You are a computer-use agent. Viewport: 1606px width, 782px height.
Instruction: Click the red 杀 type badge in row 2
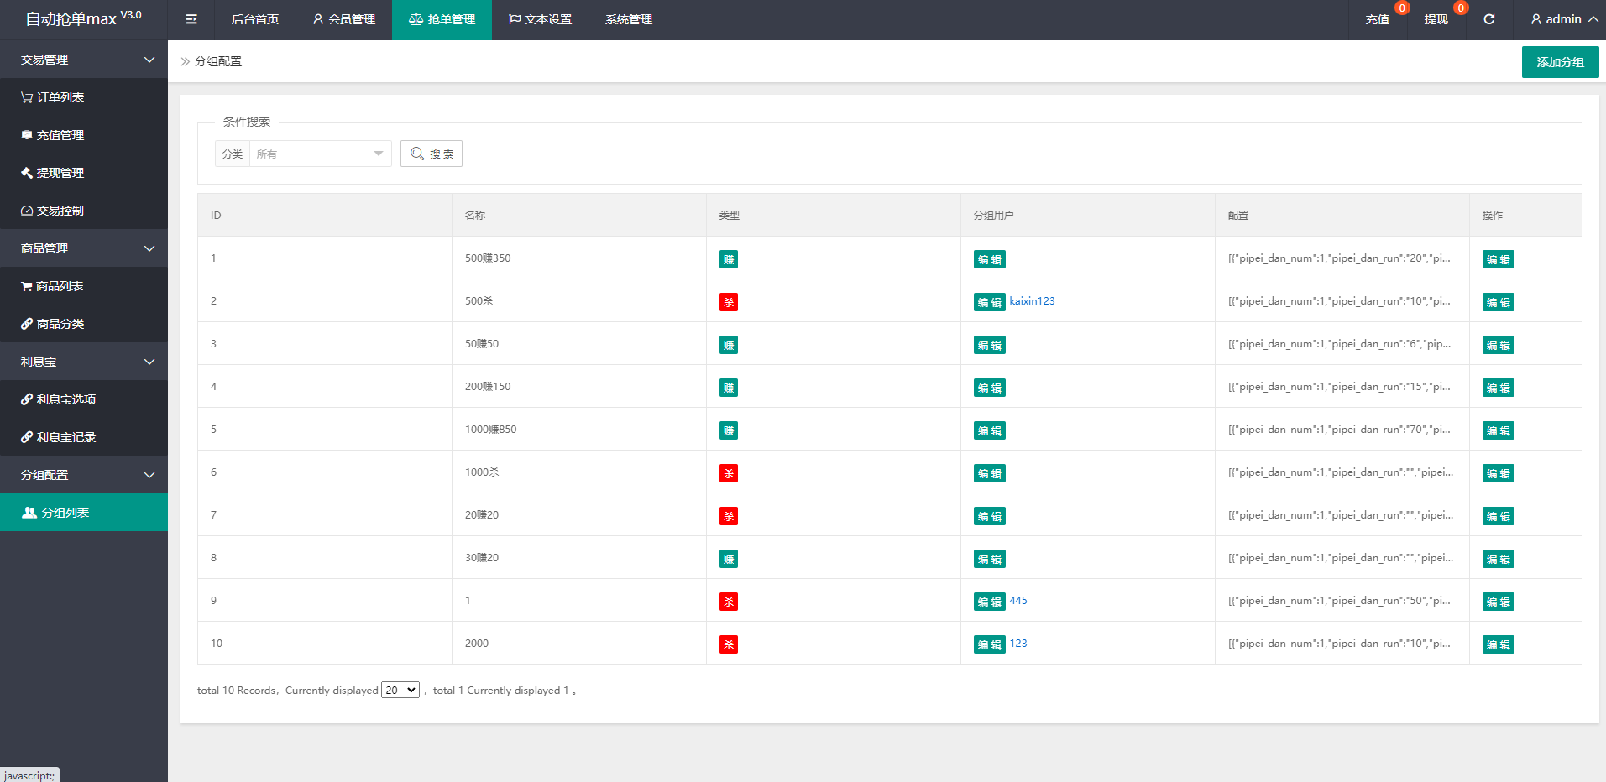(728, 302)
